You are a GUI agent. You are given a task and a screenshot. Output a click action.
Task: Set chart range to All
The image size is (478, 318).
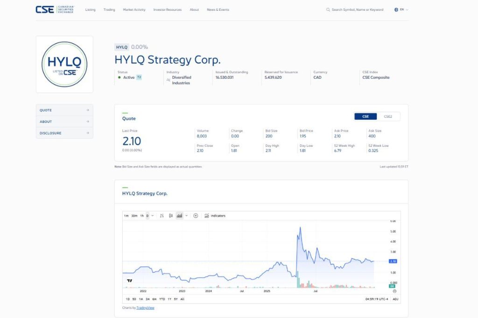point(183,299)
